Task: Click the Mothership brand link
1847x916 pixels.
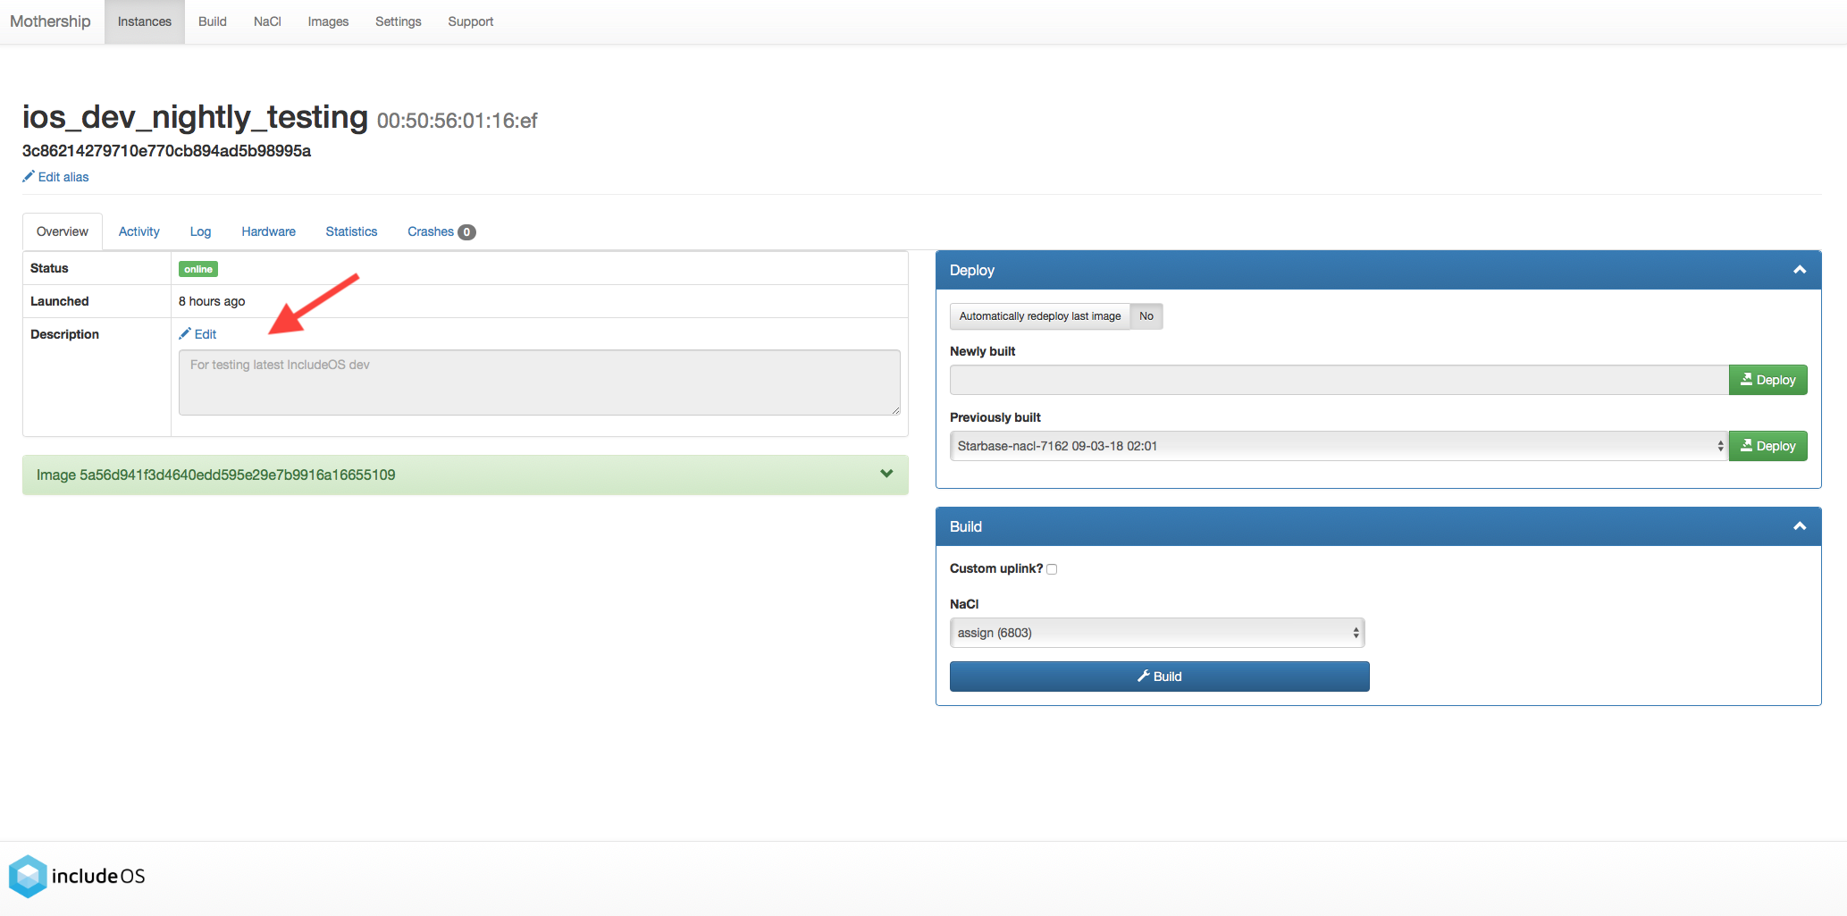Action: [50, 21]
